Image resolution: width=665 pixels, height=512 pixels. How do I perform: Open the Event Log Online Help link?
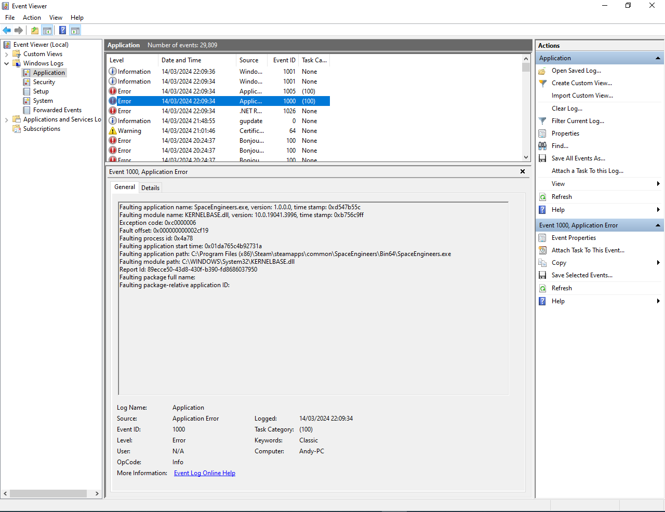tap(204, 473)
